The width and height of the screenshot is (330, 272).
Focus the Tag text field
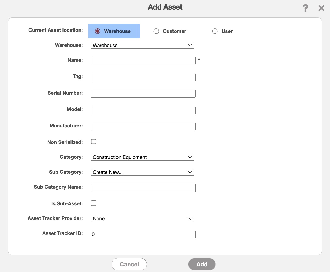point(143,77)
